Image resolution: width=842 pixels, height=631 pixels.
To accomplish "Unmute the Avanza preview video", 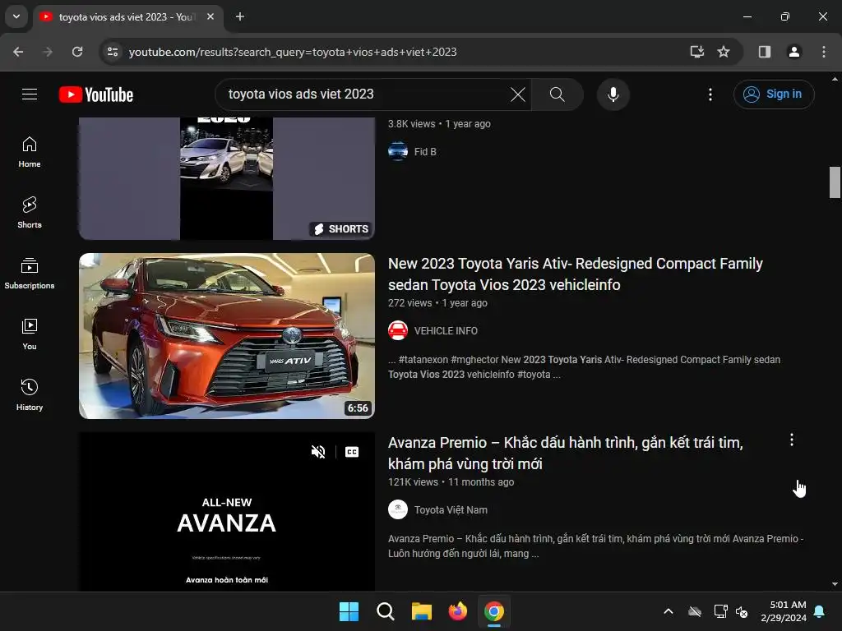I will (x=318, y=452).
